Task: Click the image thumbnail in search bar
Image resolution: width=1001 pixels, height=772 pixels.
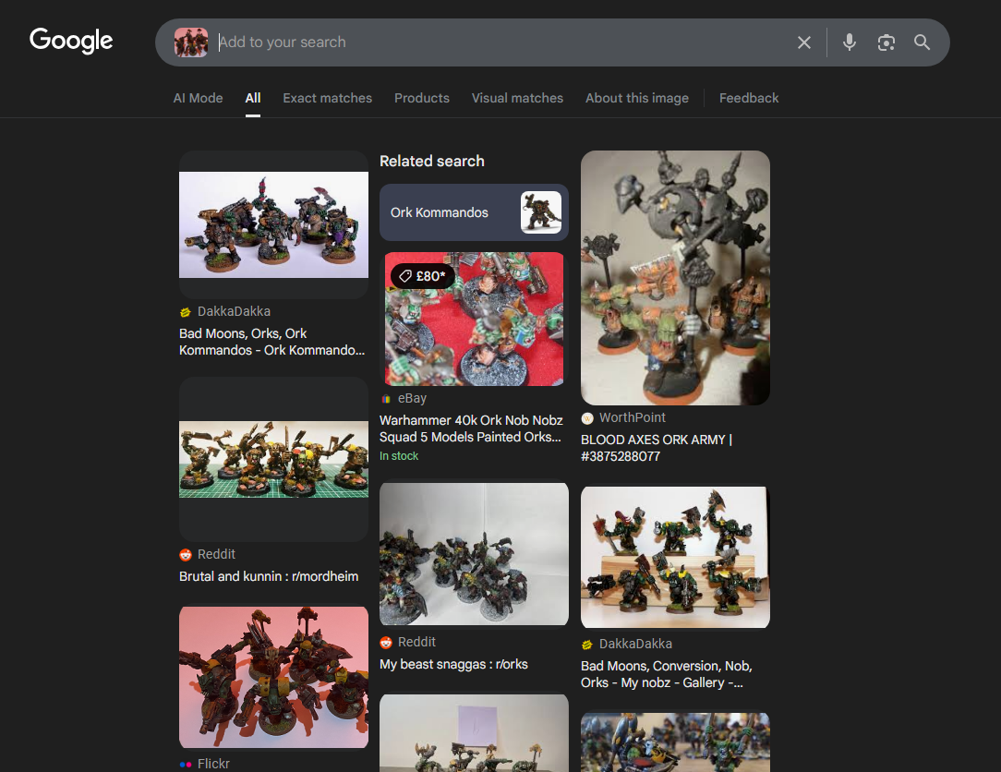Action: [191, 42]
